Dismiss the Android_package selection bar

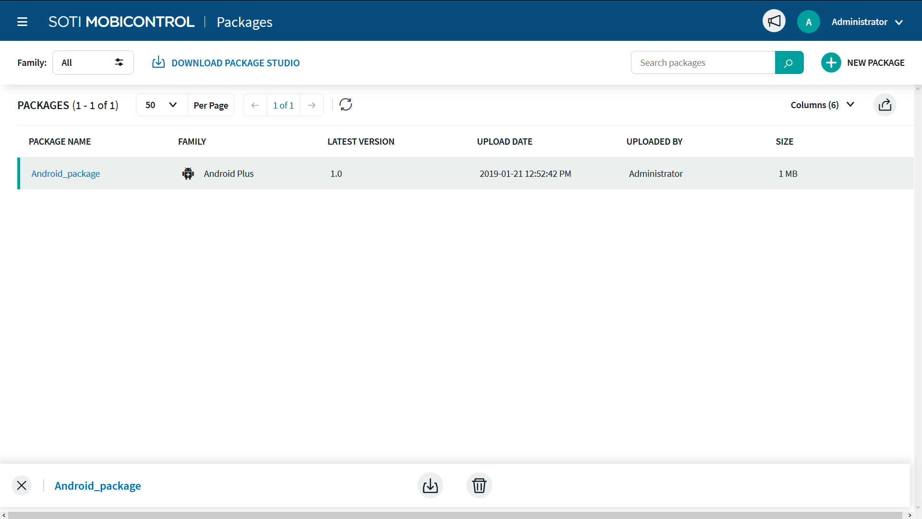(x=22, y=485)
